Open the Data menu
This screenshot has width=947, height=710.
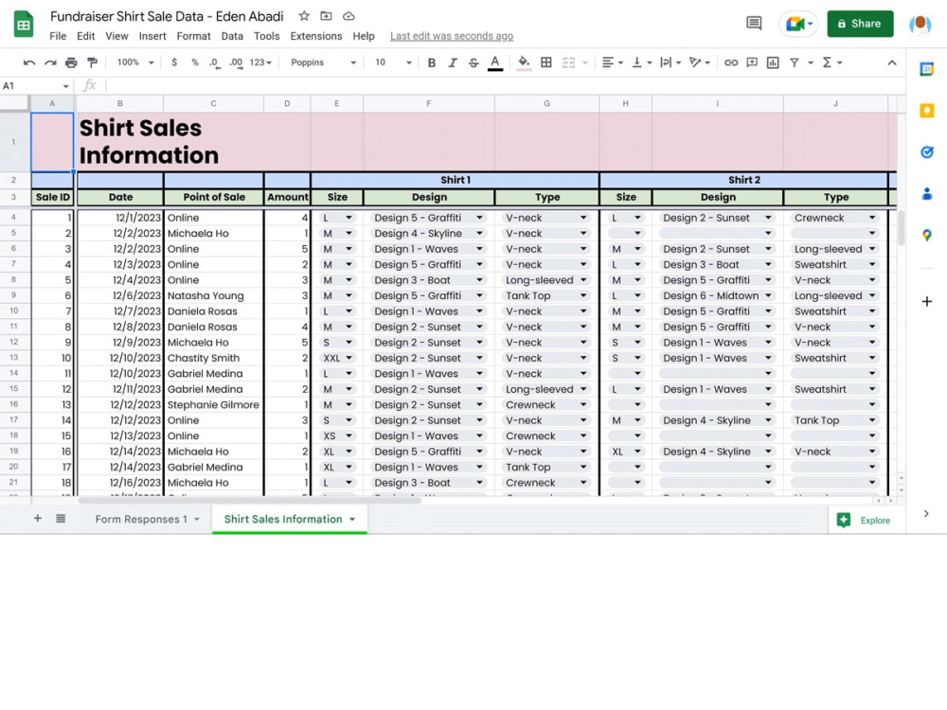coord(232,36)
